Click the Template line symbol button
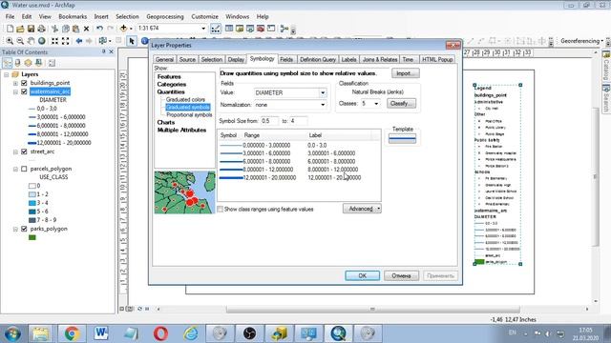Screen dimensions: 611x343 click(x=402, y=138)
